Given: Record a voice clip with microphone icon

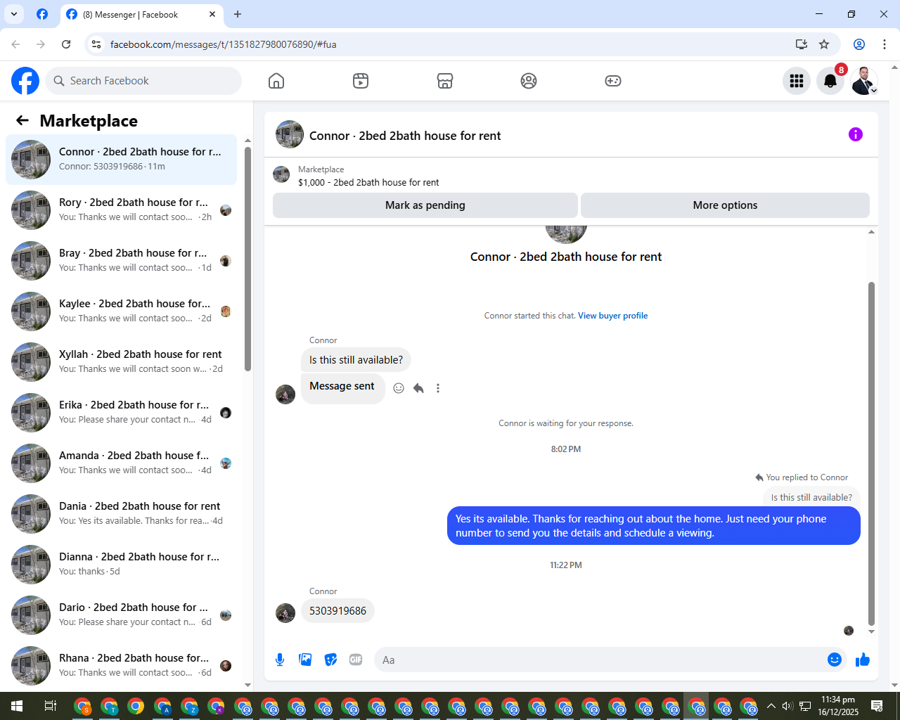Looking at the screenshot, I should click(280, 660).
